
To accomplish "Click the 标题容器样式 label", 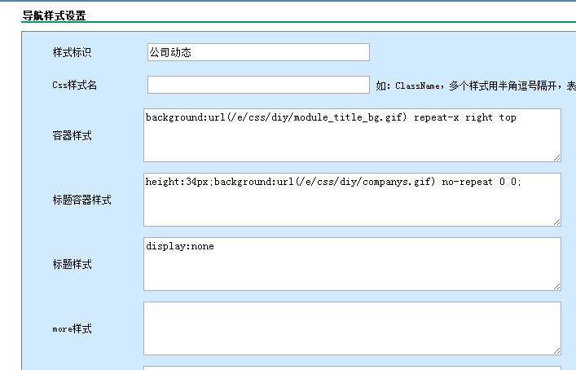I will (x=81, y=200).
